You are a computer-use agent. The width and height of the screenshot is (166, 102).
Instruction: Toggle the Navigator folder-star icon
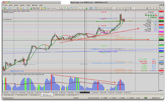tap(21, 8)
